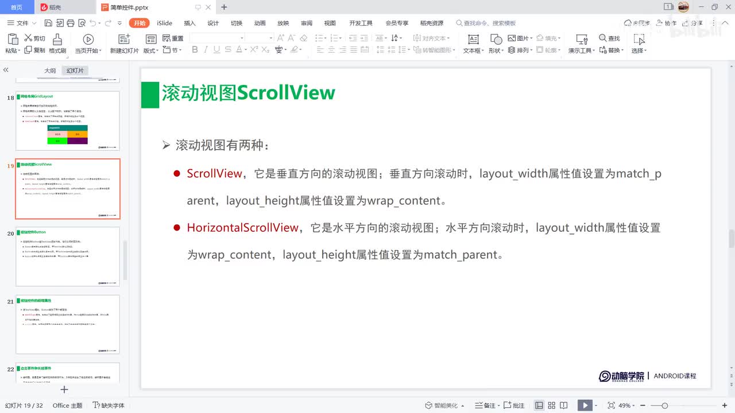735x413 pixels.
Task: Click the Decrease Font Size A- icon
Action: [x=292, y=38]
